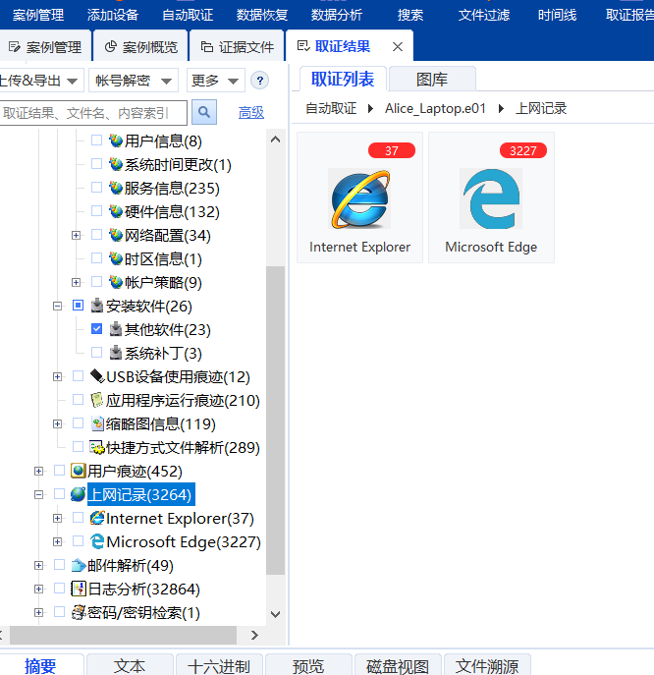The image size is (654, 675).
Task: Click the mail icon beside 邮件解析(49)
Action: click(79, 565)
